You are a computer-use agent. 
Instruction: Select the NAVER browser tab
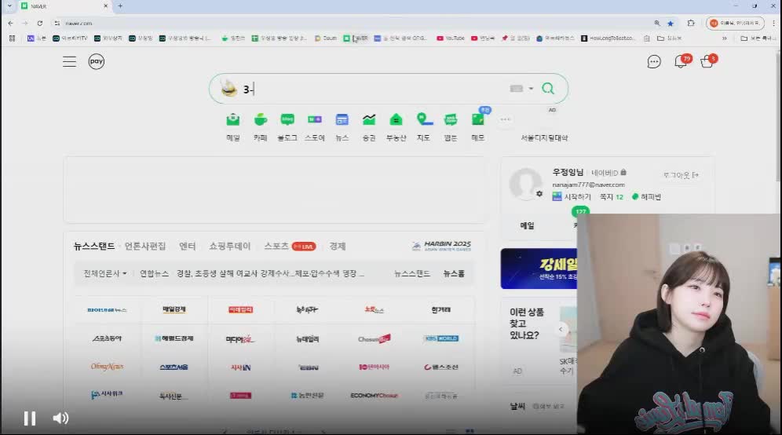(65, 6)
